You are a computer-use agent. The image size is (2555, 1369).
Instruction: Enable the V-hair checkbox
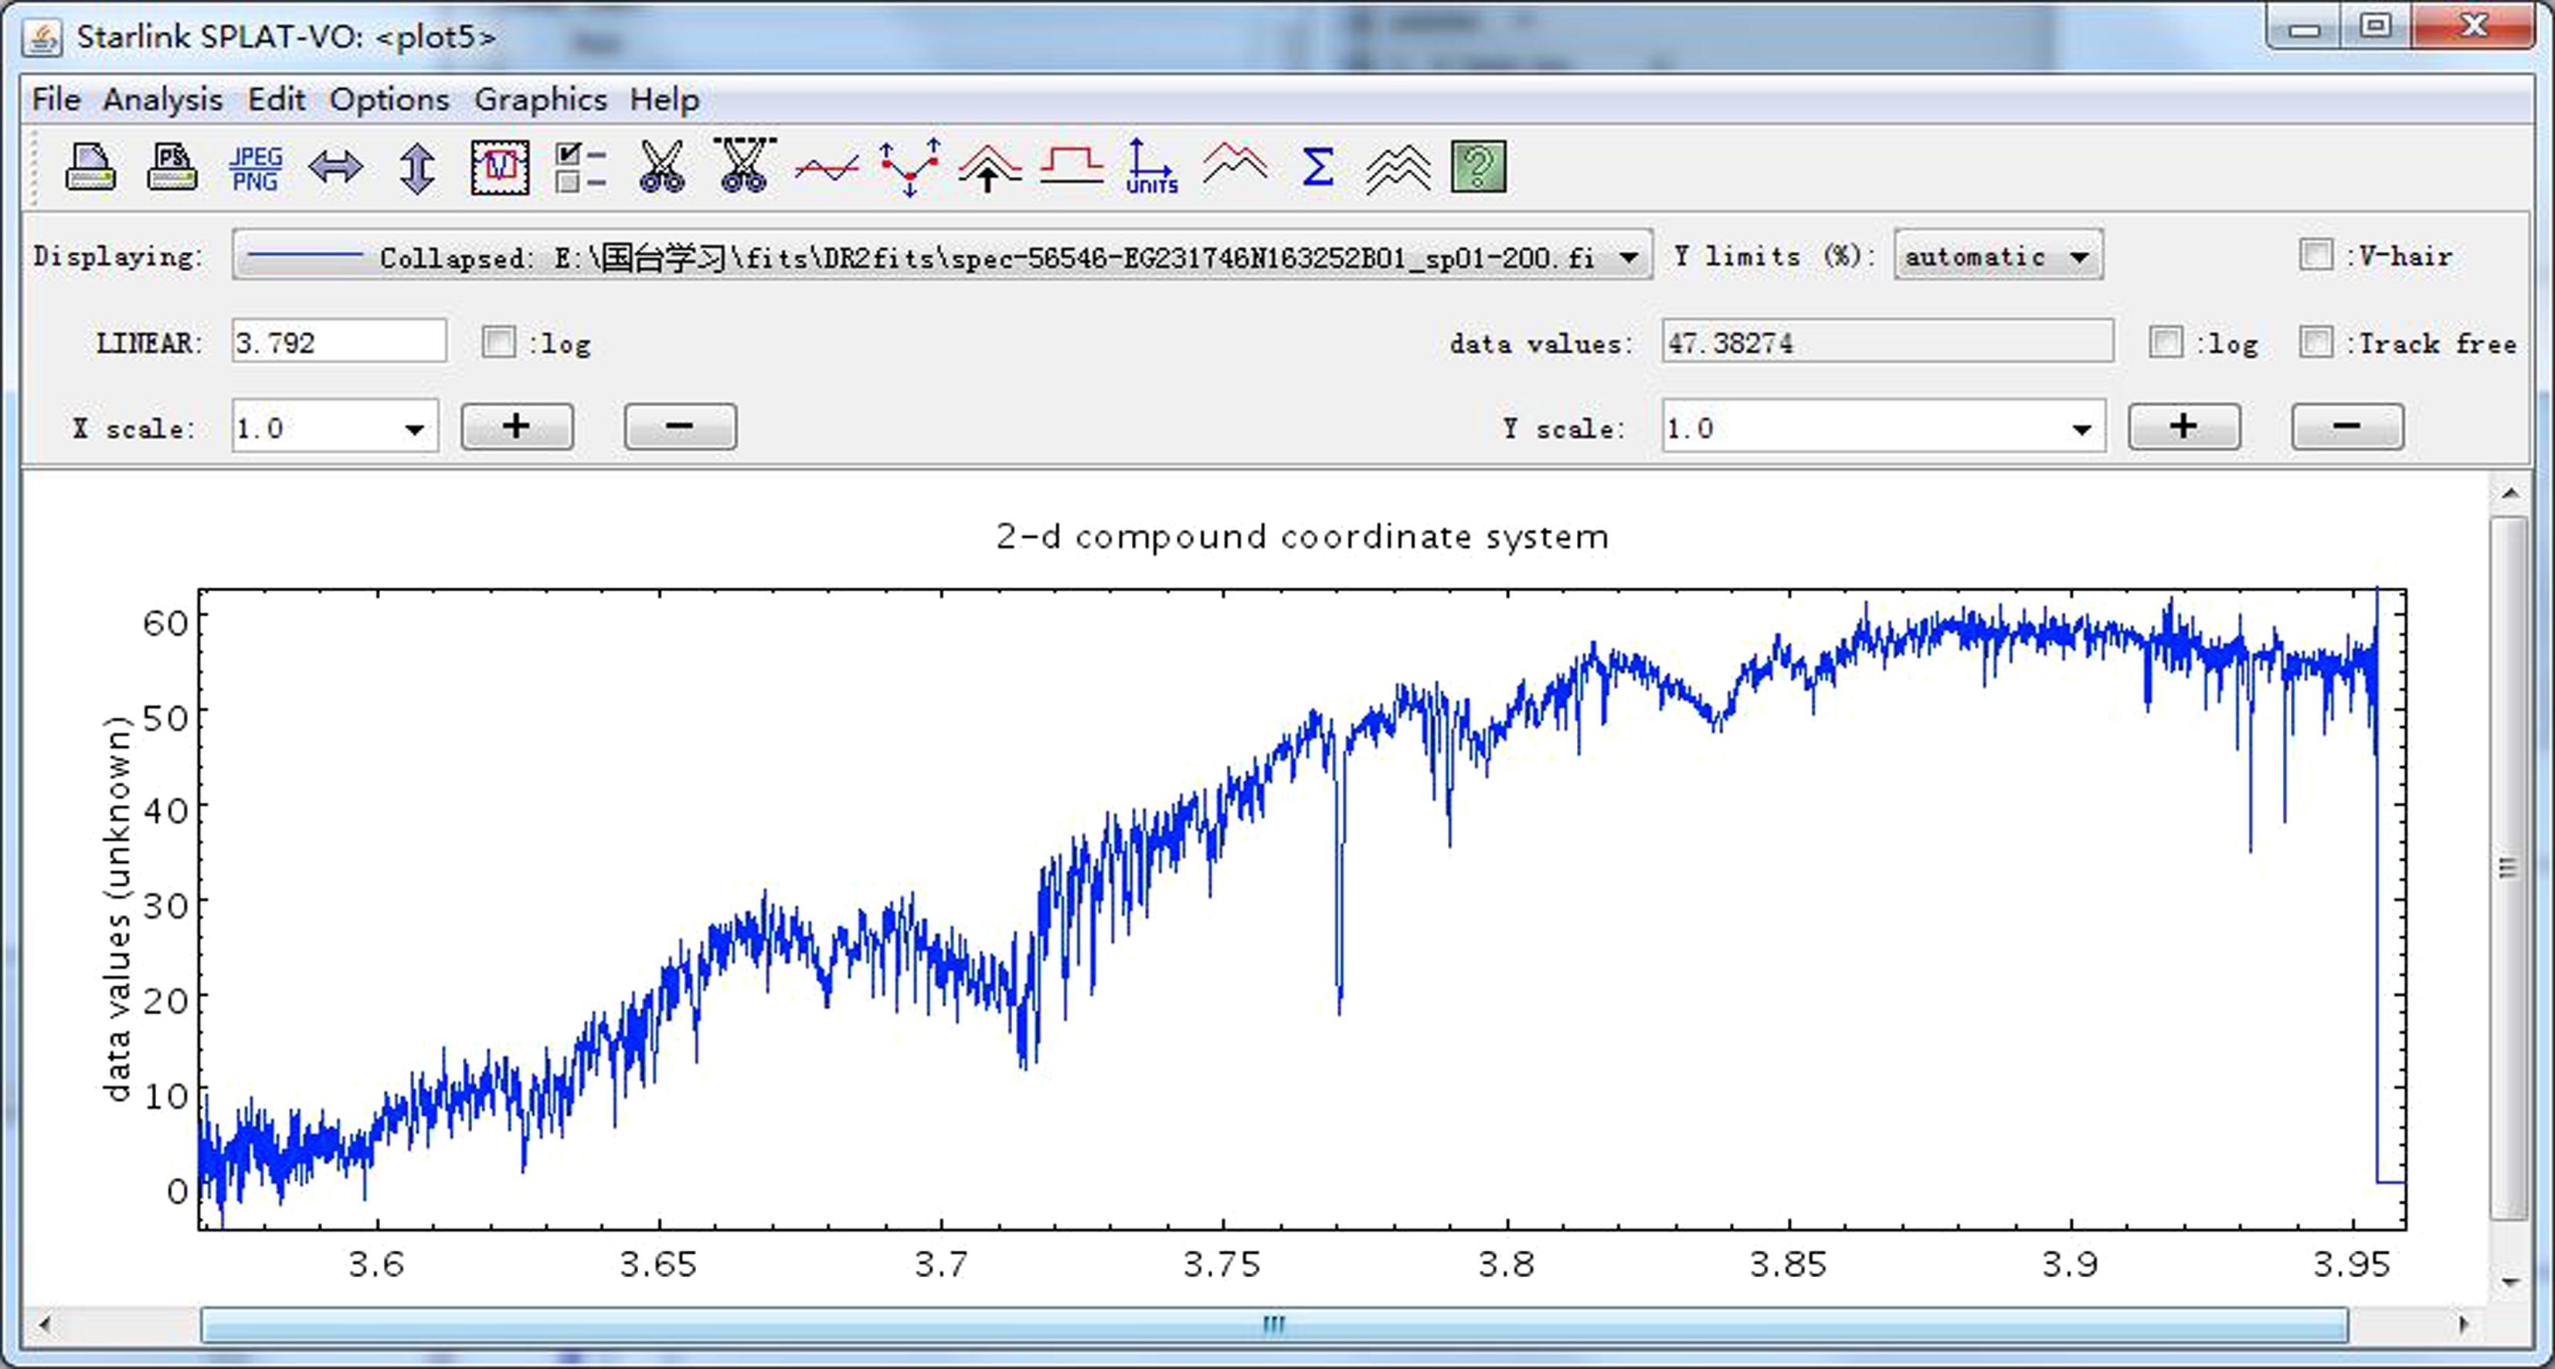click(x=2316, y=255)
